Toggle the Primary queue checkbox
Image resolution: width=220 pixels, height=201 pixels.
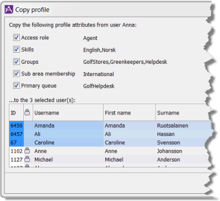click(17, 86)
